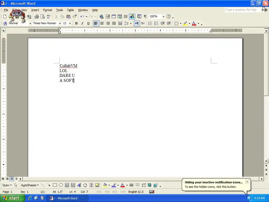The image size is (269, 202).
Task: Open the AutoShapes menu
Action: (30, 185)
